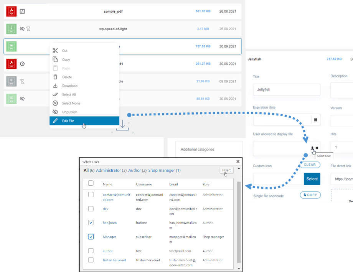Image resolution: width=353 pixels, height=272 pixels.
Task: Click the hidden eye icon on wp-speed-of-light row
Action: click(x=22, y=29)
